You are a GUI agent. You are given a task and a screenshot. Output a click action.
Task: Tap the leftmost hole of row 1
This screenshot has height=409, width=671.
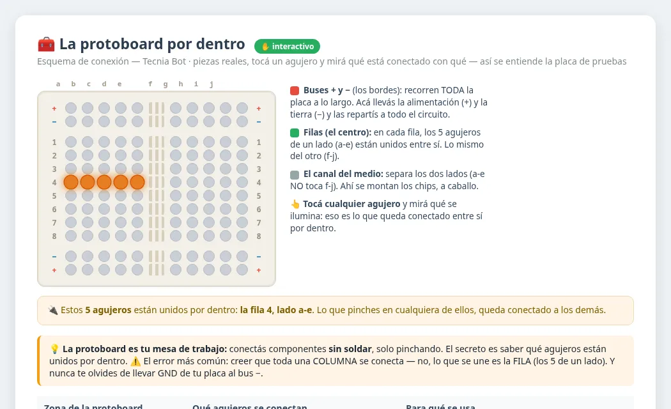pos(71,142)
